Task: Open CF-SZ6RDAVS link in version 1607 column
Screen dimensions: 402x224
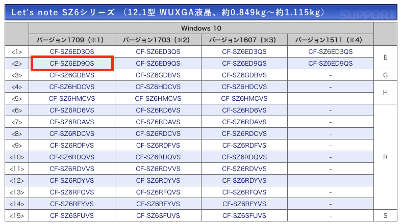Action: point(244,122)
